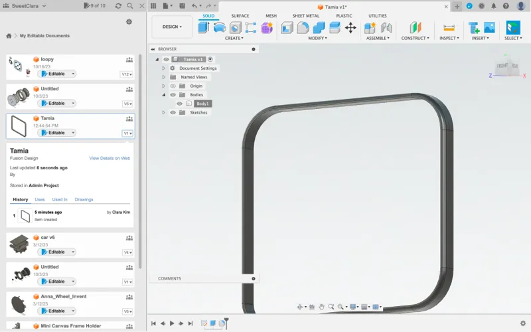The width and height of the screenshot is (531, 332).
Task: Select the Fillet tool in Modify
Action: point(303,28)
